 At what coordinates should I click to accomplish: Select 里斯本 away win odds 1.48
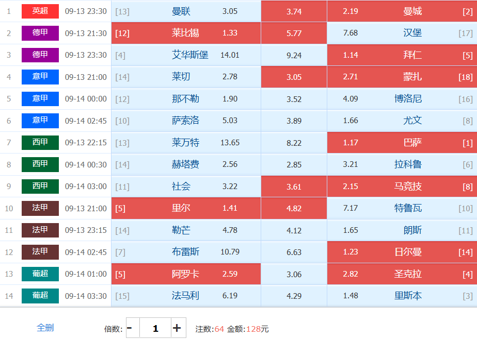tap(402, 296)
